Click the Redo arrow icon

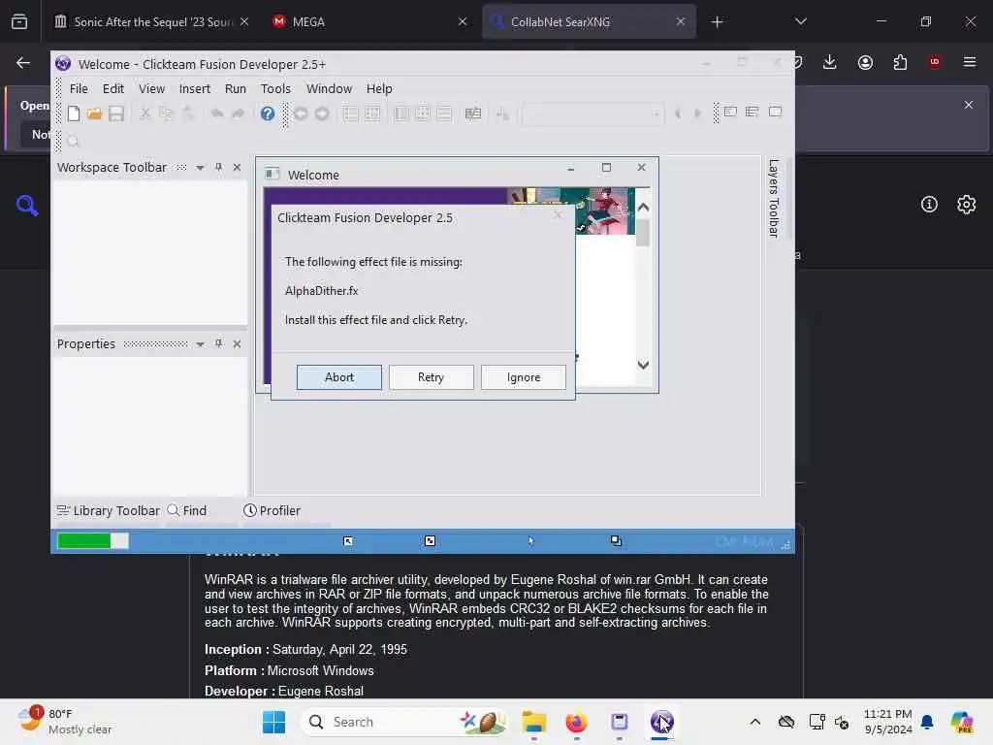coord(239,113)
